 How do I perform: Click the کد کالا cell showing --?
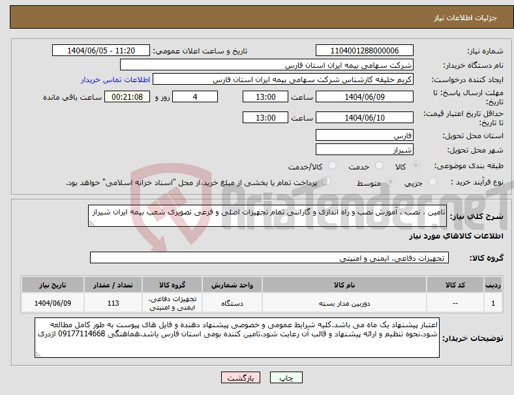pyautogui.click(x=455, y=303)
